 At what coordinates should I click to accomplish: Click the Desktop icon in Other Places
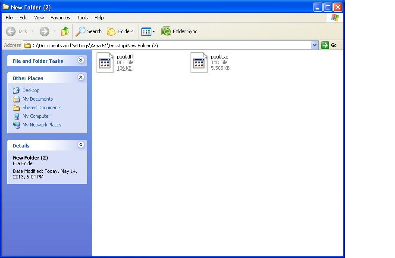pos(16,90)
